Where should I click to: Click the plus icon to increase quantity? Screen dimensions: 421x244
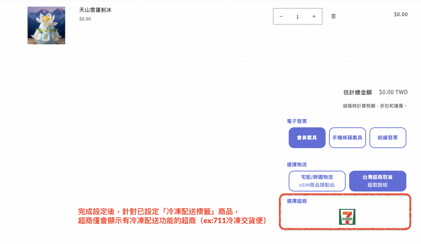pyautogui.click(x=314, y=16)
